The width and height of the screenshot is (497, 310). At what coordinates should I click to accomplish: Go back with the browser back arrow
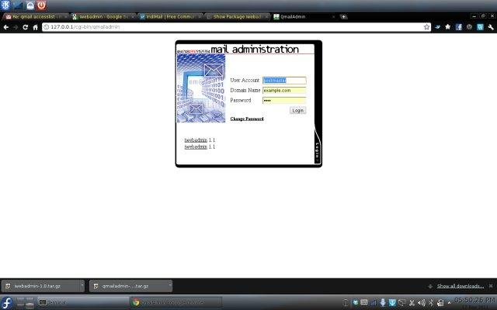pos(6,27)
